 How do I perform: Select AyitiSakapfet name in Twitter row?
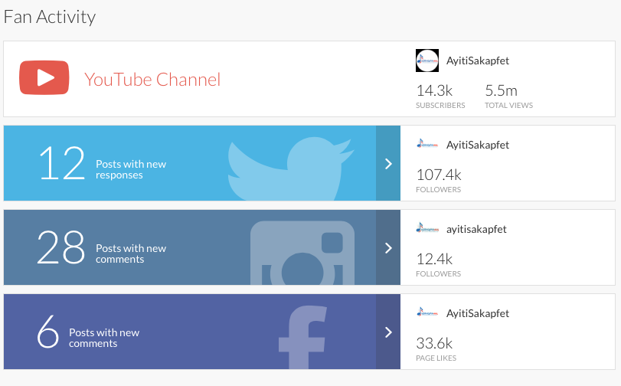pyautogui.click(x=478, y=145)
